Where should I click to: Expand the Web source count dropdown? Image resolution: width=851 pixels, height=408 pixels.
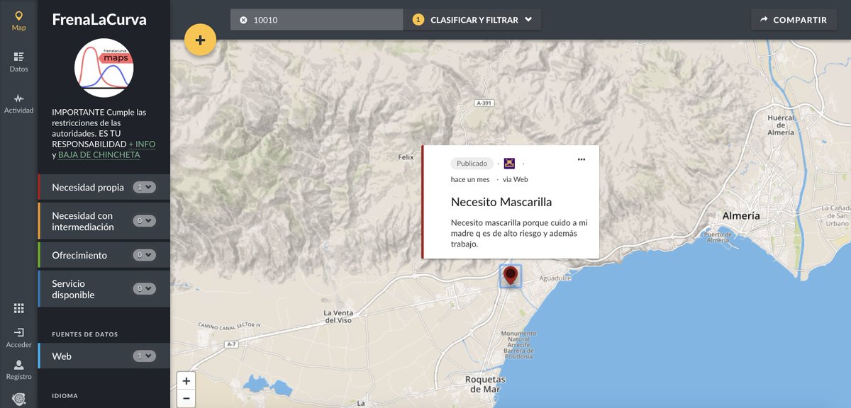(x=145, y=356)
